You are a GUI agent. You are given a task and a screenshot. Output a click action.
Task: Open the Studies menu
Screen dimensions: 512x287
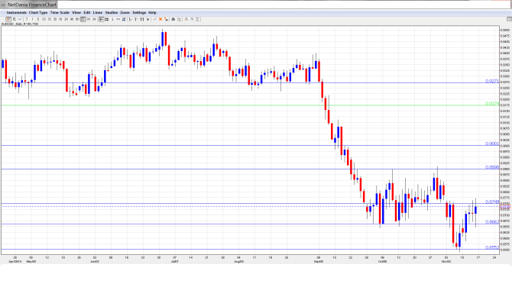click(111, 12)
